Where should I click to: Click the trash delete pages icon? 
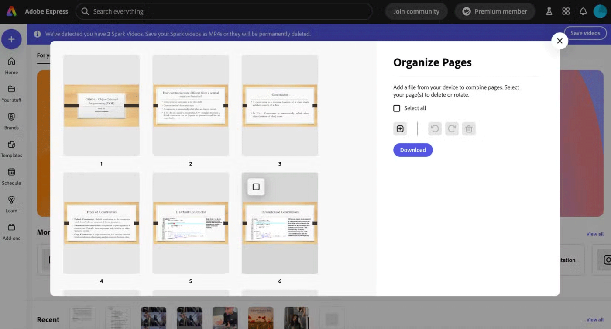coord(469,129)
